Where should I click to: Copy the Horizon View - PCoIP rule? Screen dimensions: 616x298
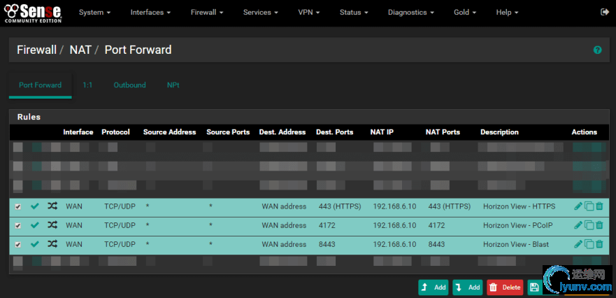point(589,225)
